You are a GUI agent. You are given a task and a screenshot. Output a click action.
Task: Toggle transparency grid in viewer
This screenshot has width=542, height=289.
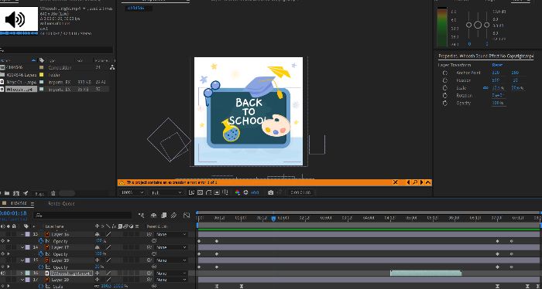[x=200, y=192]
